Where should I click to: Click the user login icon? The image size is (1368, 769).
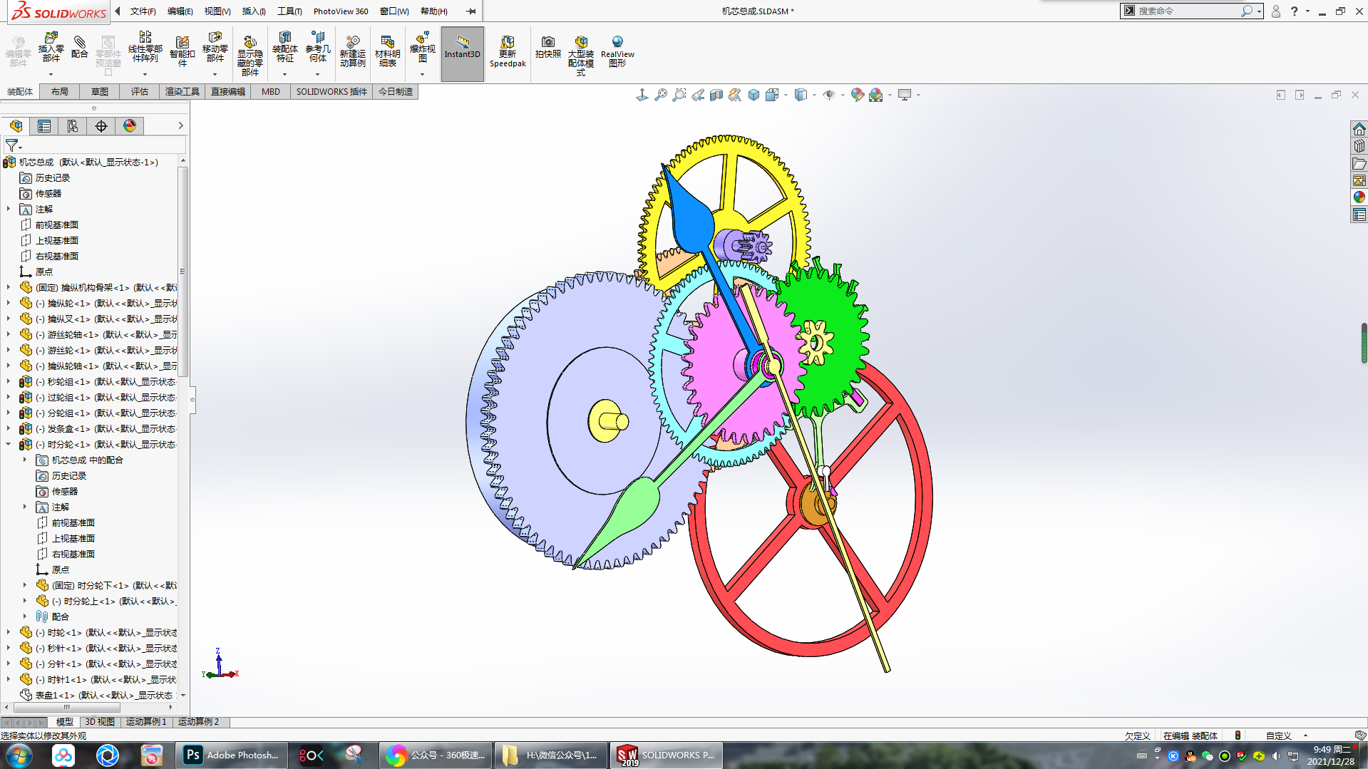pyautogui.click(x=1276, y=11)
